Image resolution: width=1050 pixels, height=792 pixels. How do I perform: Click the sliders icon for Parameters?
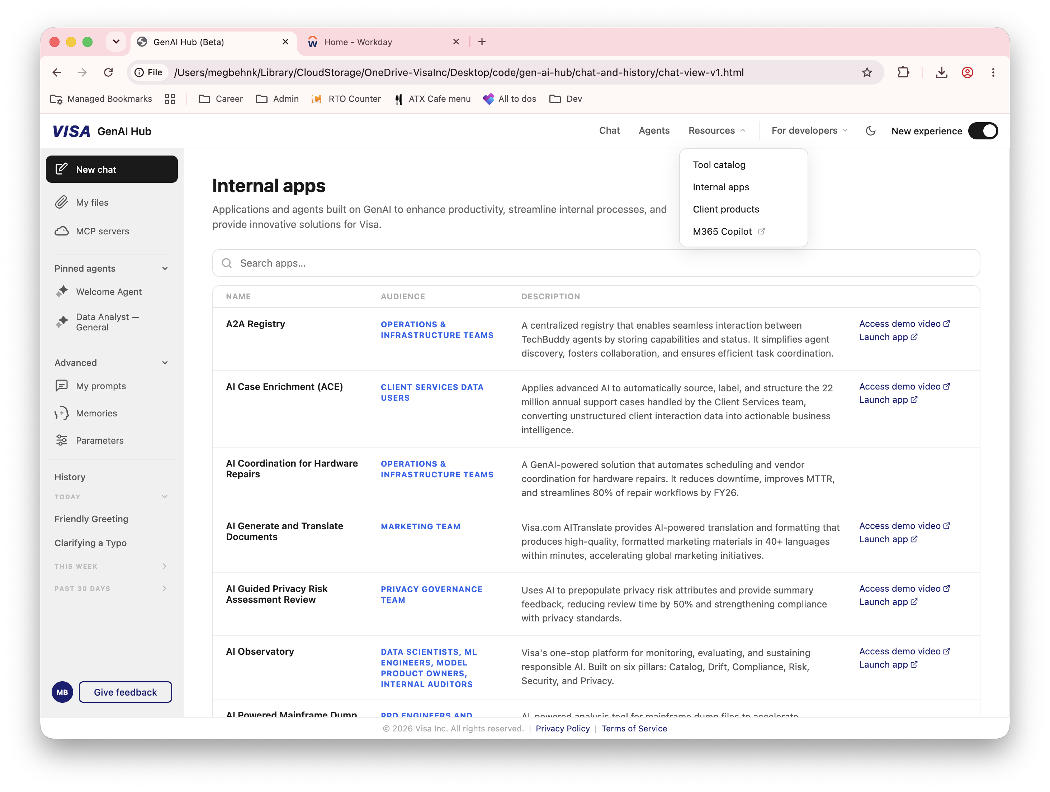[62, 440]
